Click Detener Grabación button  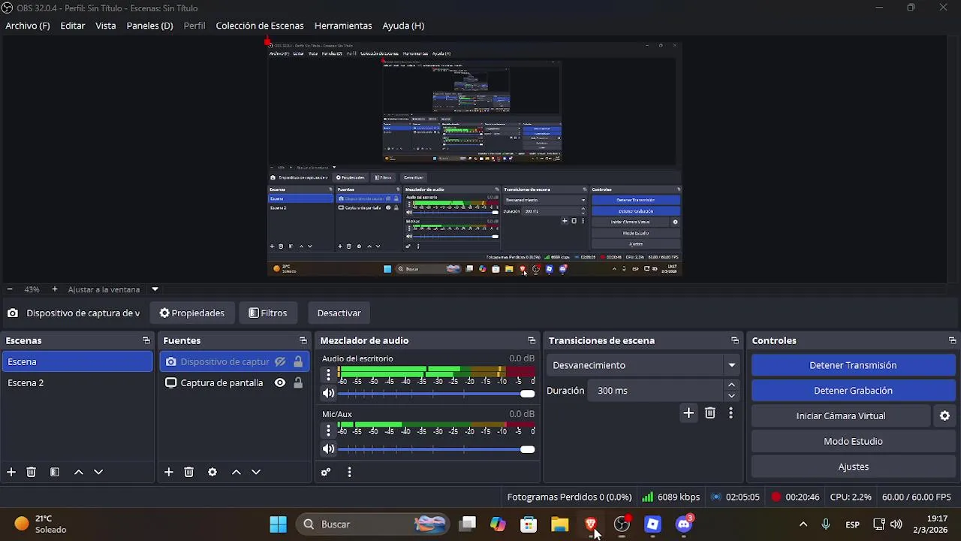(x=853, y=391)
